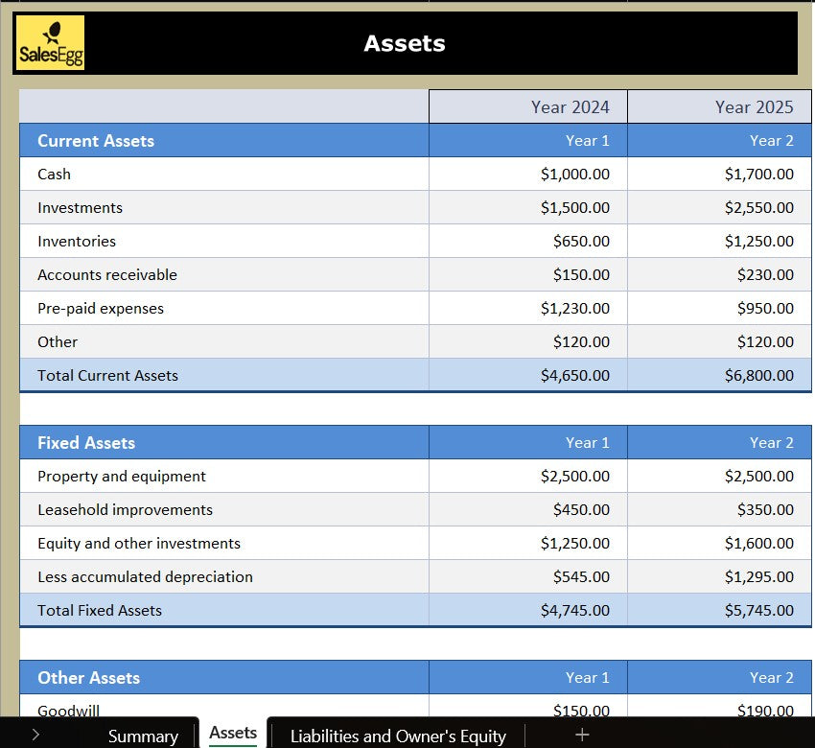Screen dimensions: 815x748
Task: Select Fixed Assets Year 2 header cell
Action: [x=719, y=442]
